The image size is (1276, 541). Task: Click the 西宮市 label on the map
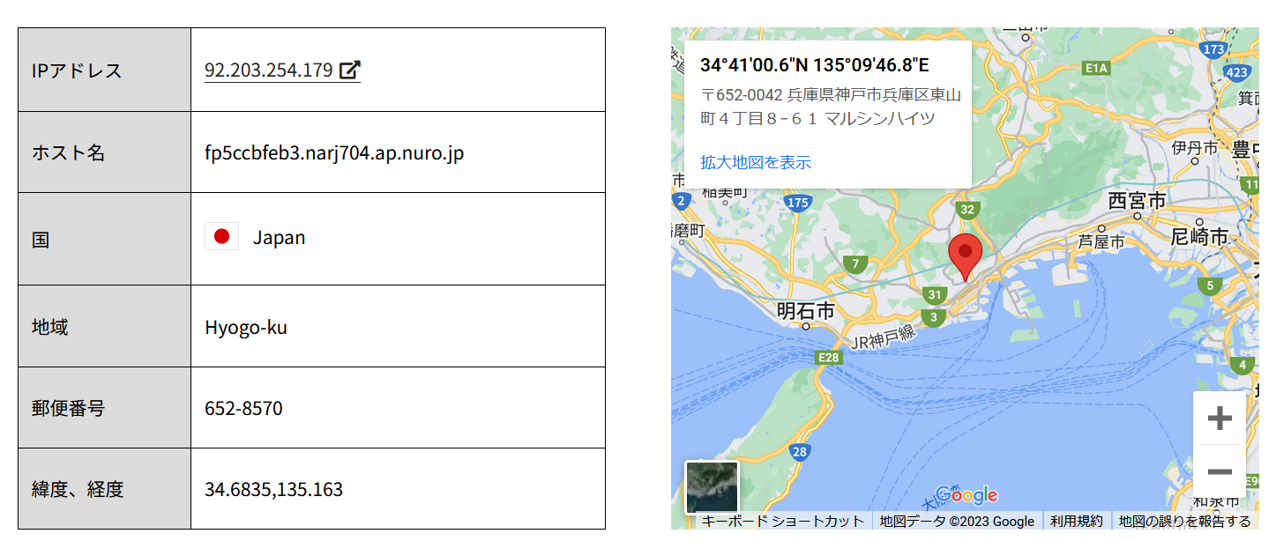pyautogui.click(x=1138, y=200)
